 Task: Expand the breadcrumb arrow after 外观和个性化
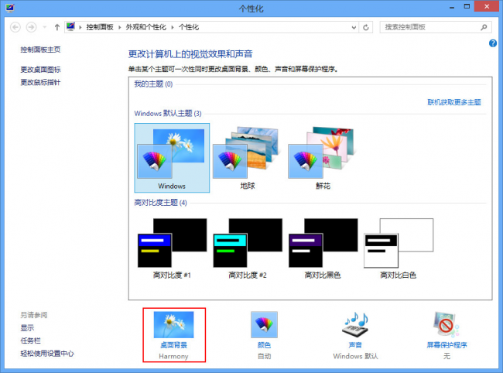point(173,27)
